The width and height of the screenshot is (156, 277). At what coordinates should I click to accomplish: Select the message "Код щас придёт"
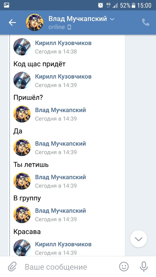click(40, 64)
